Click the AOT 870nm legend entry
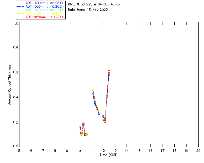The image size is (204, 163). [40, 13]
